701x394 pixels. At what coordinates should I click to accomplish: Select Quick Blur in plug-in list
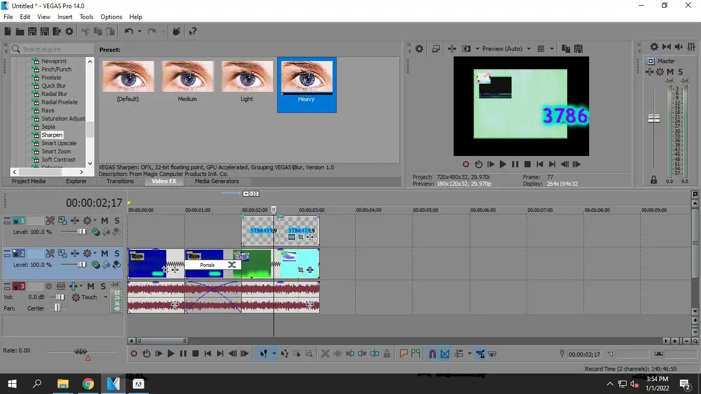pos(54,86)
